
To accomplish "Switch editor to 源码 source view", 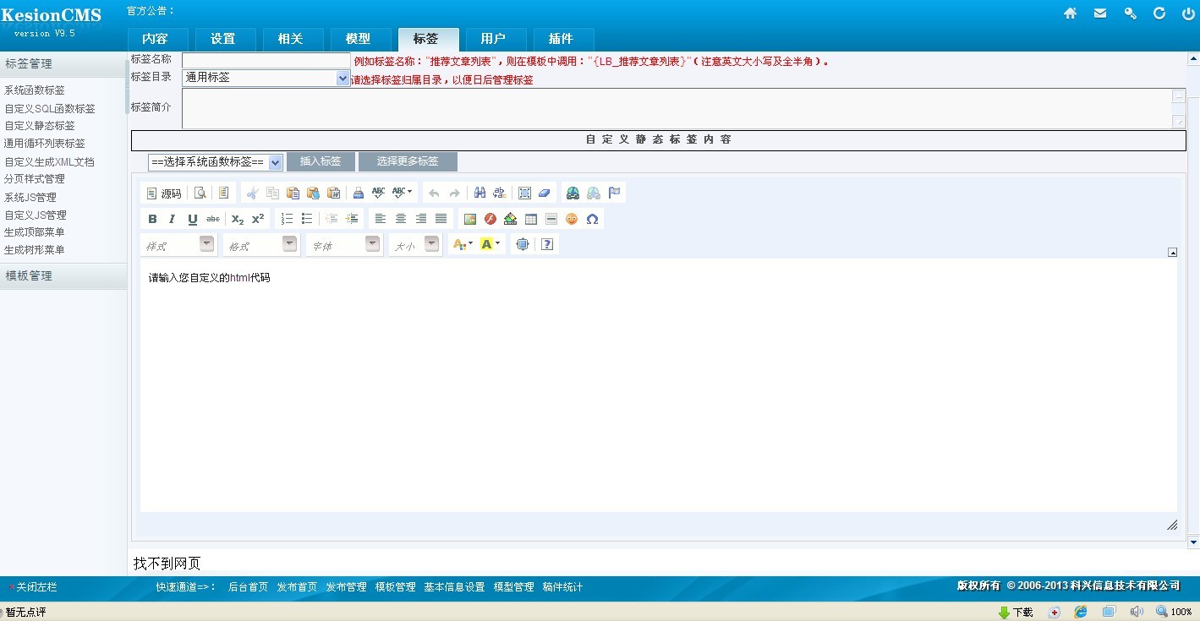I will [x=164, y=193].
